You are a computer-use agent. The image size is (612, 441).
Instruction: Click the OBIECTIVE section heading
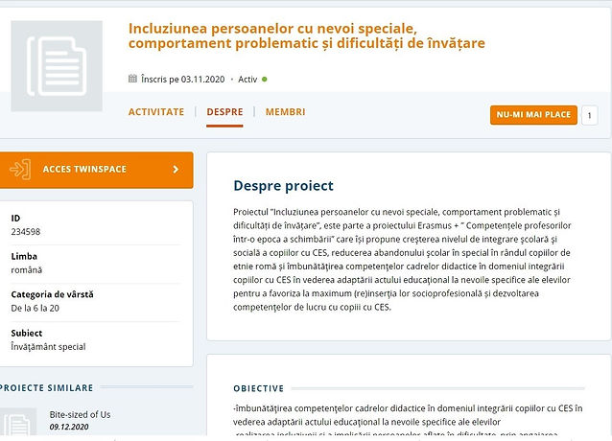tap(259, 388)
